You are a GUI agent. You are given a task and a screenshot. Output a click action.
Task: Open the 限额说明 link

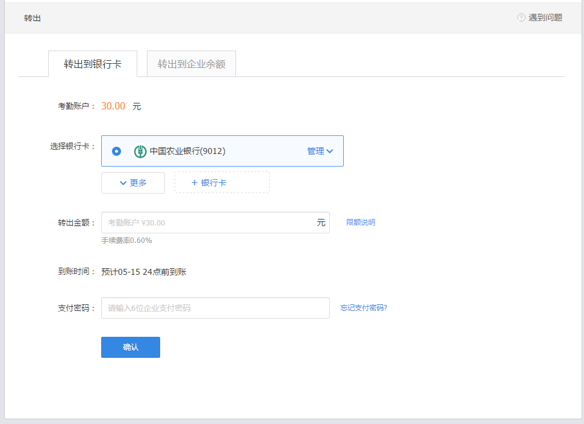(361, 223)
